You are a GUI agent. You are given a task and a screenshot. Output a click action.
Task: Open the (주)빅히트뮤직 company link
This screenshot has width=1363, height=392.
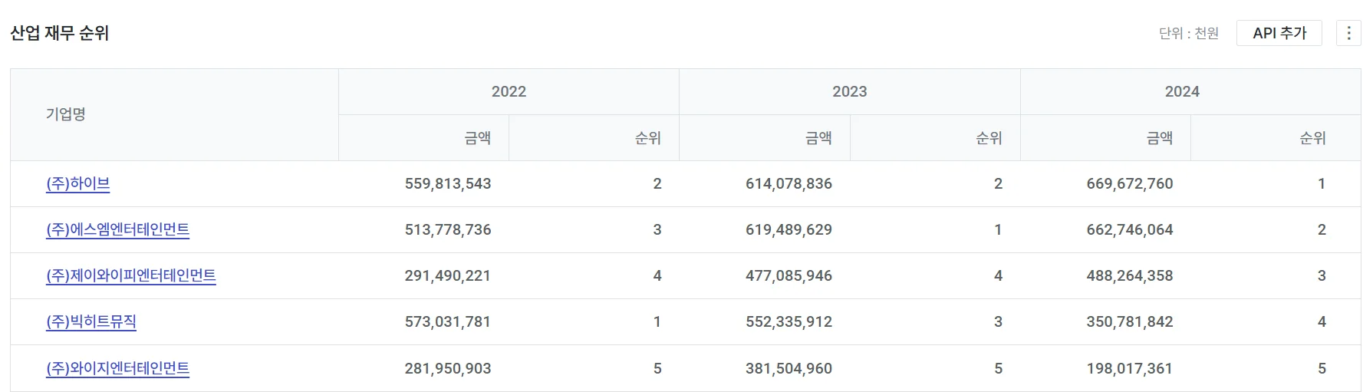point(91,322)
